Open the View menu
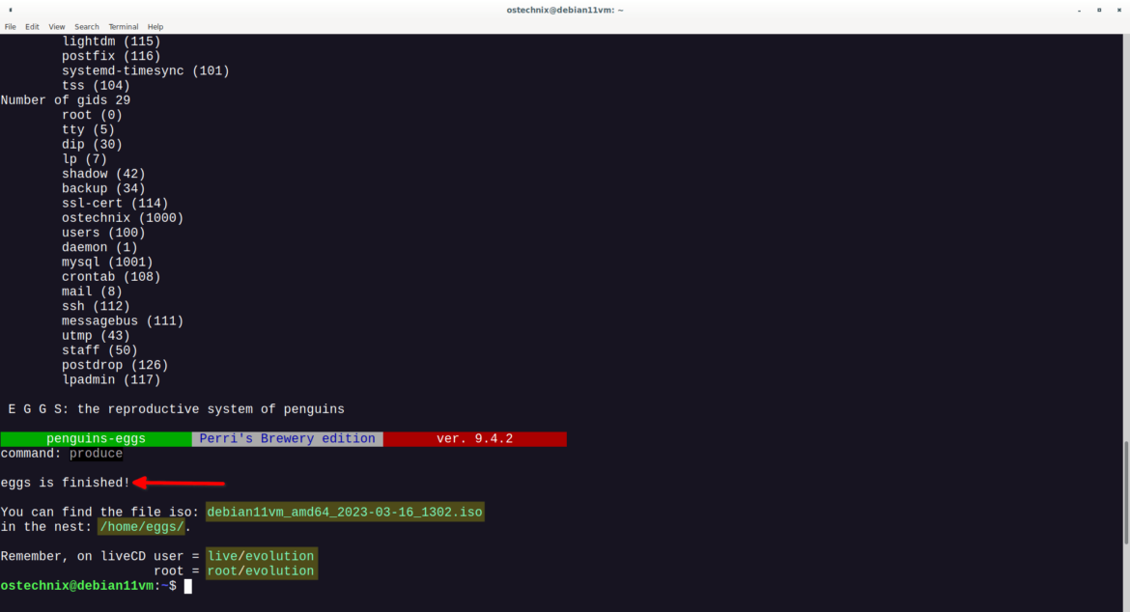The width and height of the screenshot is (1130, 612). [x=56, y=26]
